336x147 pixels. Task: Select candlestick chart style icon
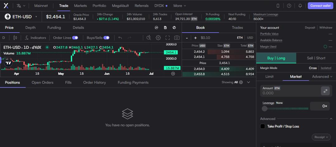click(x=15, y=38)
